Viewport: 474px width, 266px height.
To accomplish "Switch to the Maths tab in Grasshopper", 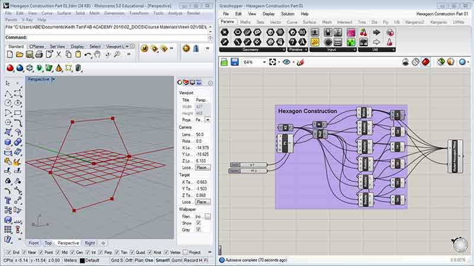I will [245, 22].
